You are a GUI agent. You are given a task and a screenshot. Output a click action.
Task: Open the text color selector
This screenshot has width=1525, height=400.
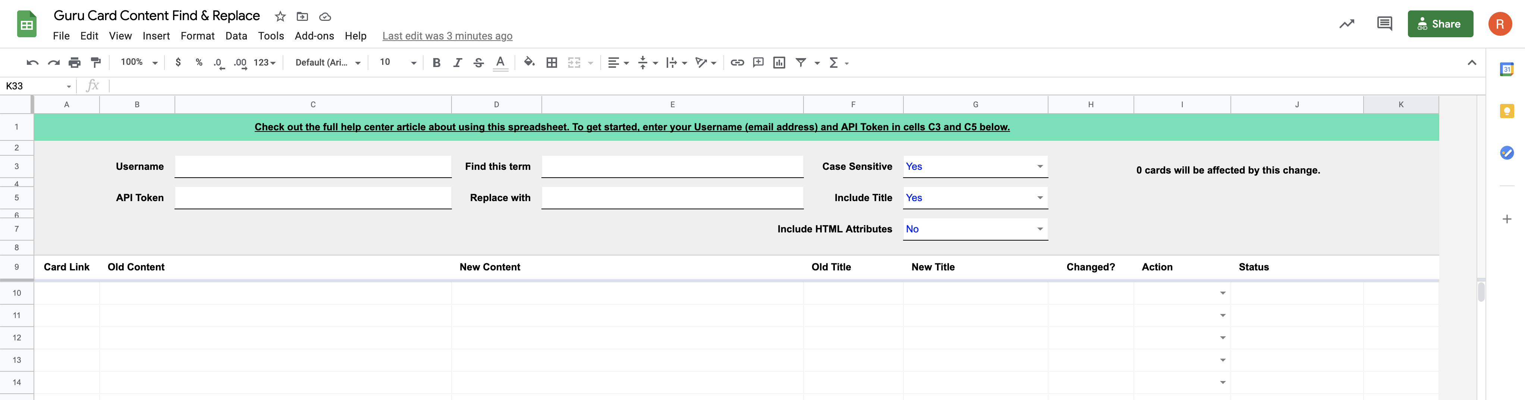pyautogui.click(x=500, y=62)
